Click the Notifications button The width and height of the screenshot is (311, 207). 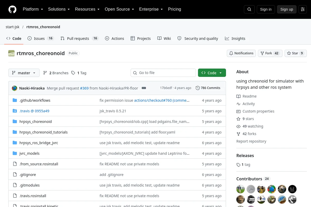pyautogui.click(x=241, y=53)
